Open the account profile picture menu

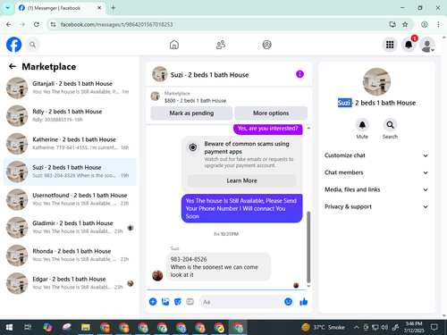point(427,45)
